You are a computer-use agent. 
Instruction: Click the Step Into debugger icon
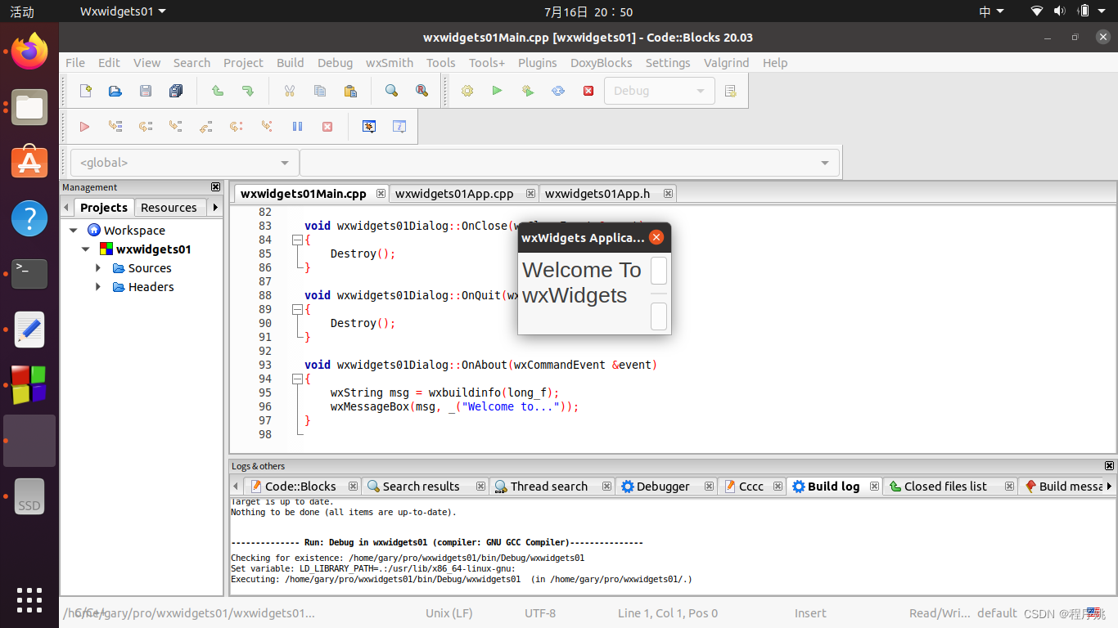point(174,126)
